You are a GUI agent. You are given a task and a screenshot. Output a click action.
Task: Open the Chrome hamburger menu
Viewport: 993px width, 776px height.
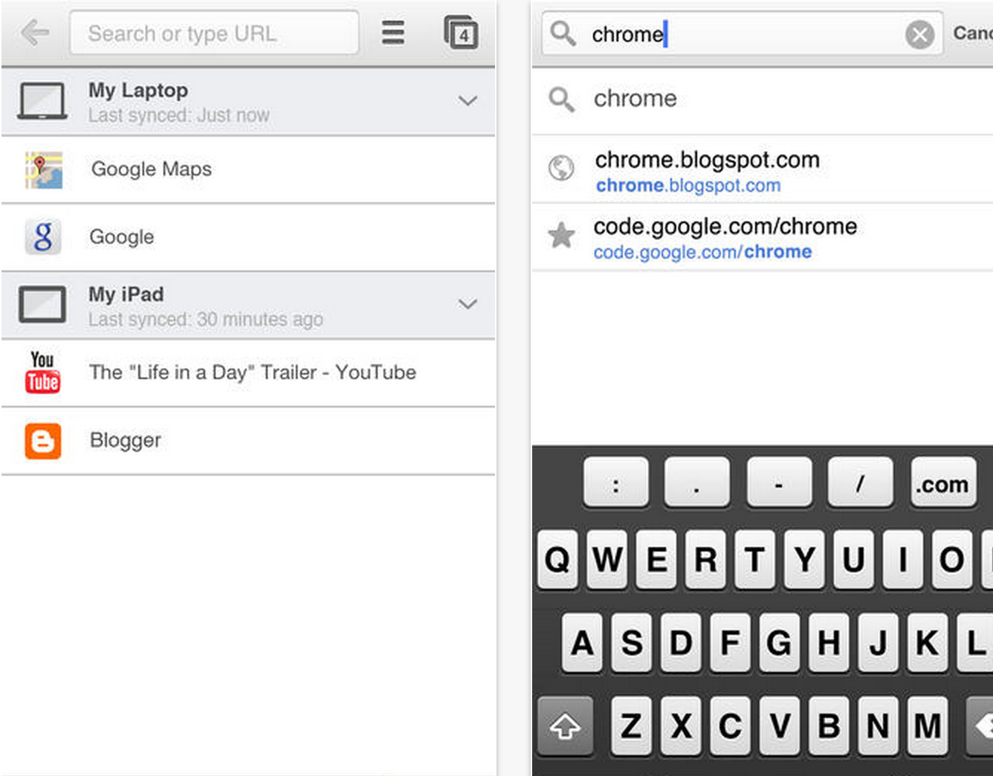393,33
